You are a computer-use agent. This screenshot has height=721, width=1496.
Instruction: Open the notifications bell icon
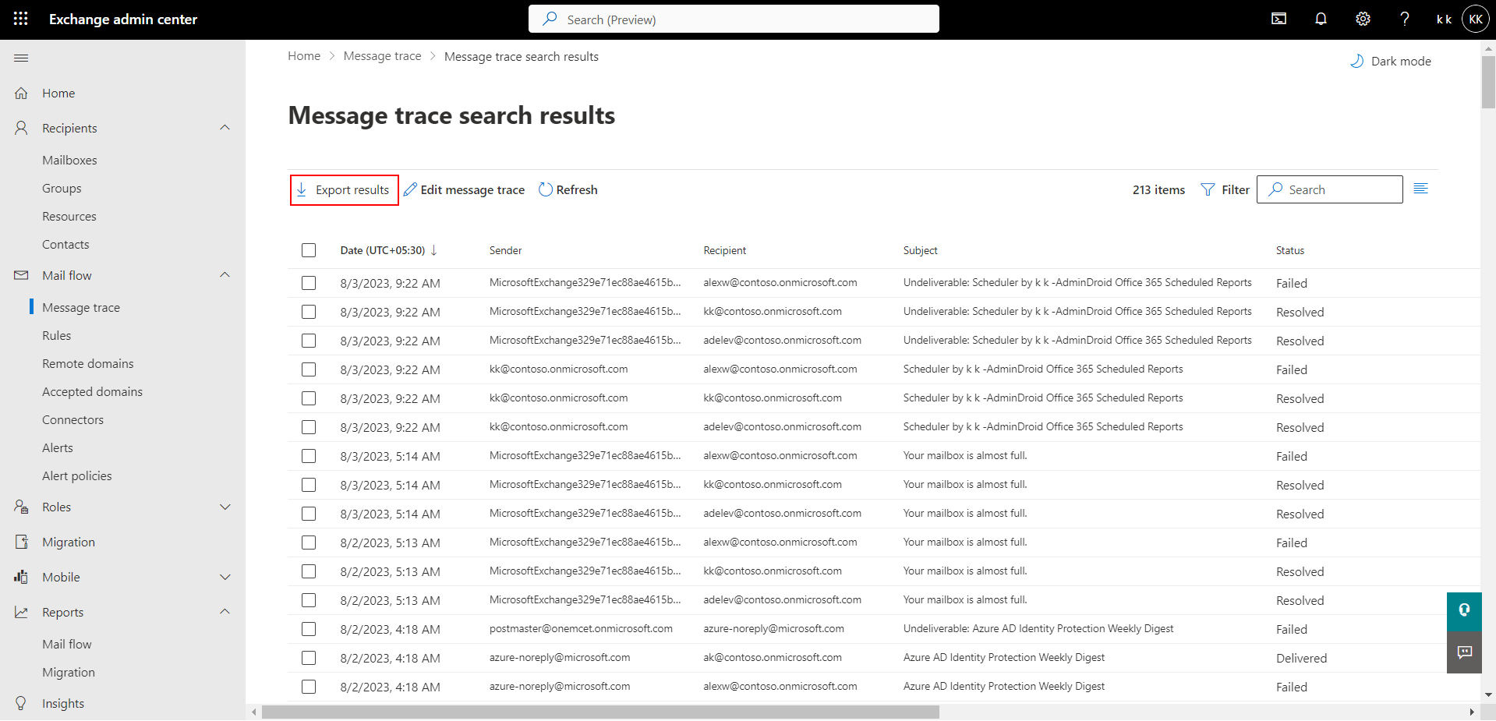[x=1321, y=18]
